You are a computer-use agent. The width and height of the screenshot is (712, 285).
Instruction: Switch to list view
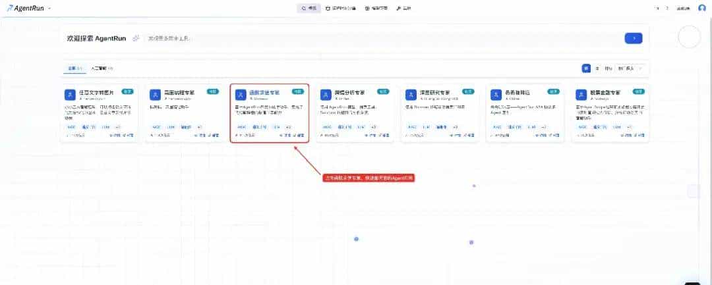pyautogui.click(x=597, y=68)
